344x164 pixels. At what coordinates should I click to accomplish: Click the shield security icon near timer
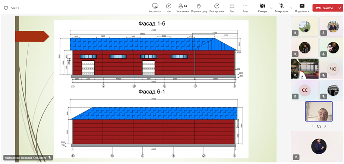[x=6, y=8]
